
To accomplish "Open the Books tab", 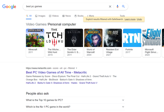I will tap(79, 16).
